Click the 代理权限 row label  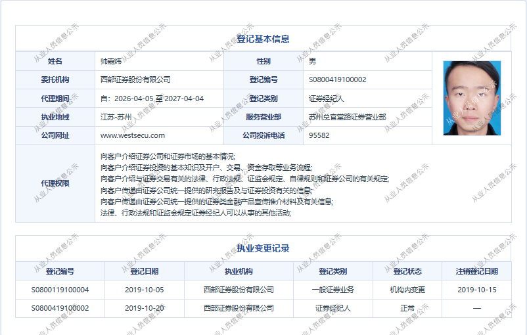(x=55, y=183)
